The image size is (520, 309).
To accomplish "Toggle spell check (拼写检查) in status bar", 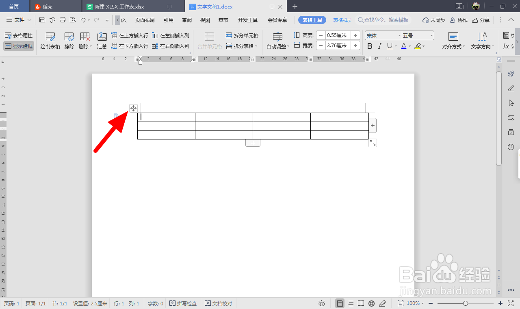I will click(x=183, y=303).
